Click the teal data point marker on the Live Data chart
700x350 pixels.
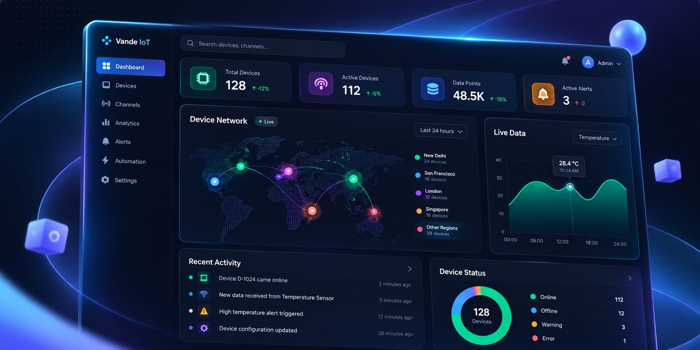[570, 187]
